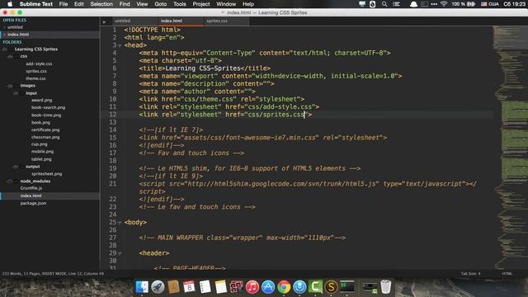The image size is (528, 297).
Task: Select the index.html tab
Action: (x=181, y=21)
